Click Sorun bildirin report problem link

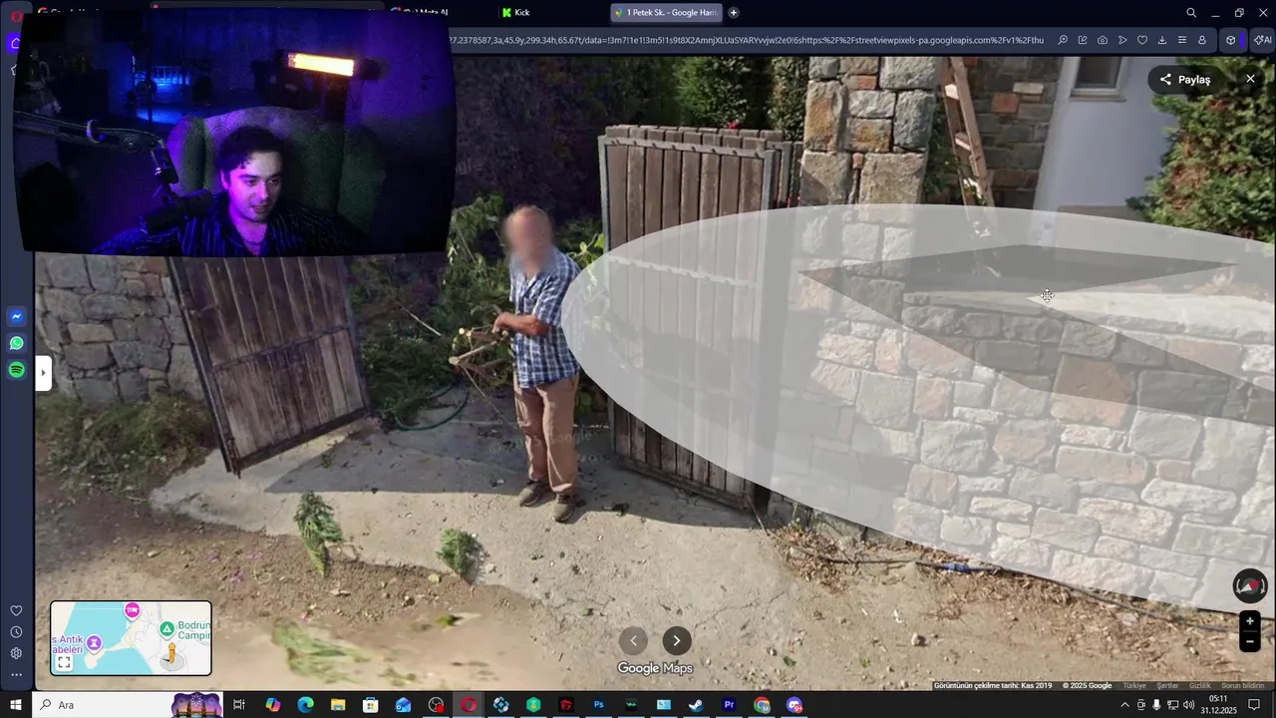pos(1243,686)
